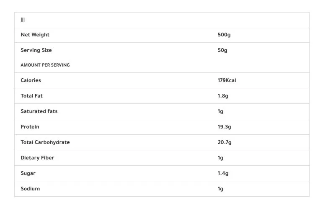Select the Saturated fats label
The image size is (323, 208).
[39, 111]
